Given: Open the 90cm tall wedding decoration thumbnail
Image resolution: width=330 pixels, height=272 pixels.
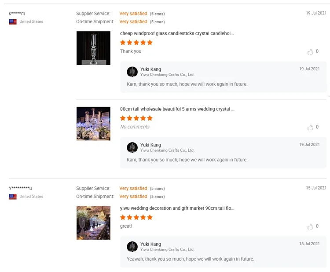Looking at the screenshot, I should (x=93, y=223).
